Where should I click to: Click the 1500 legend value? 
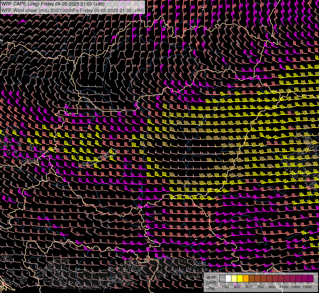[x=307, y=287]
